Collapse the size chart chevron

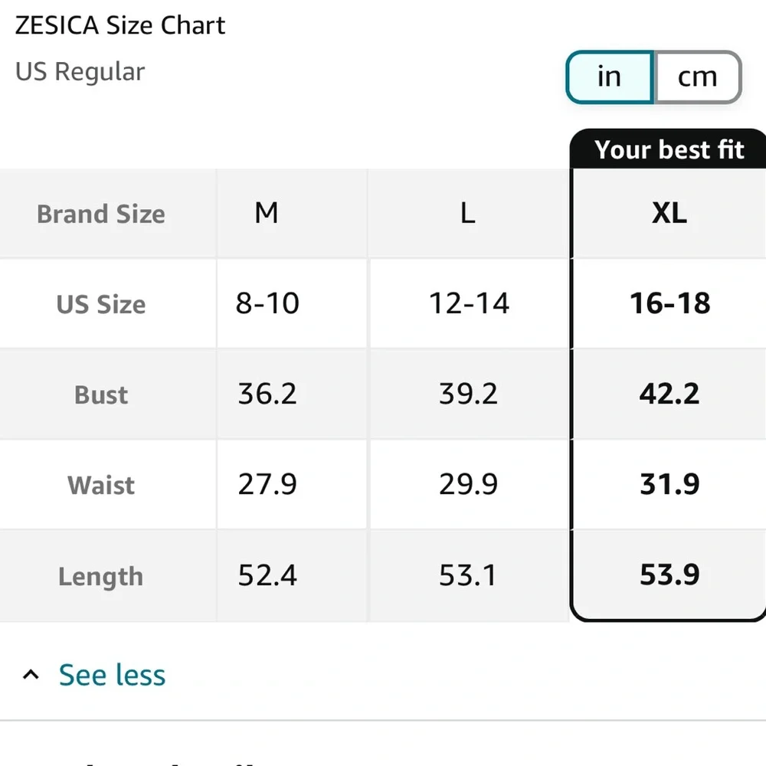[x=31, y=675]
